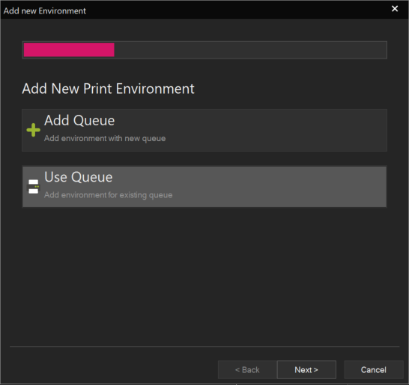Click the horizontal separator above the buttons
Viewport: 409px width, 385px height.
point(204,346)
